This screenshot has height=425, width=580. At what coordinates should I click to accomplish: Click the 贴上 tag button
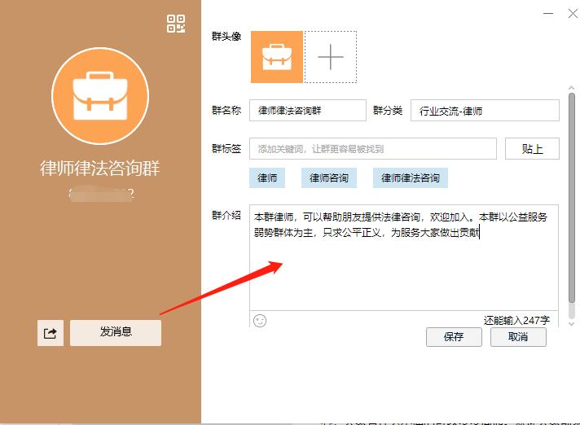[x=532, y=148]
